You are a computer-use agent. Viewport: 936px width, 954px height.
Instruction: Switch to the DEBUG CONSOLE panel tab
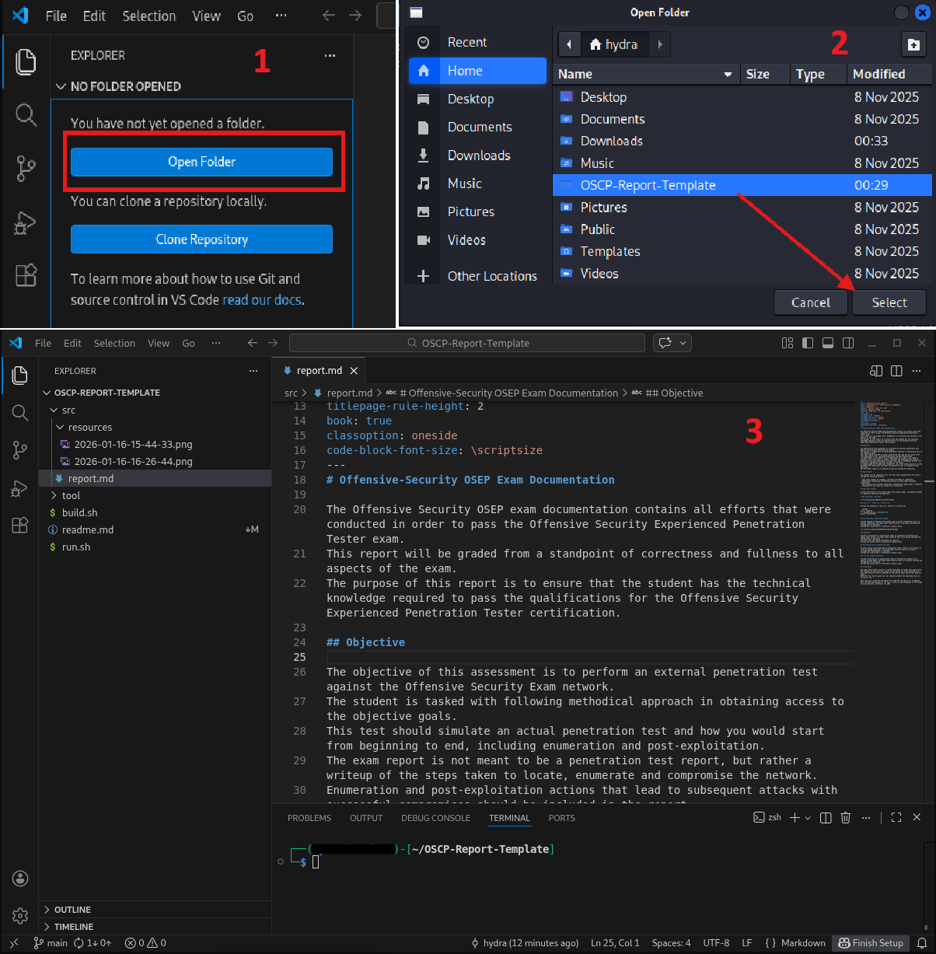[x=435, y=818]
